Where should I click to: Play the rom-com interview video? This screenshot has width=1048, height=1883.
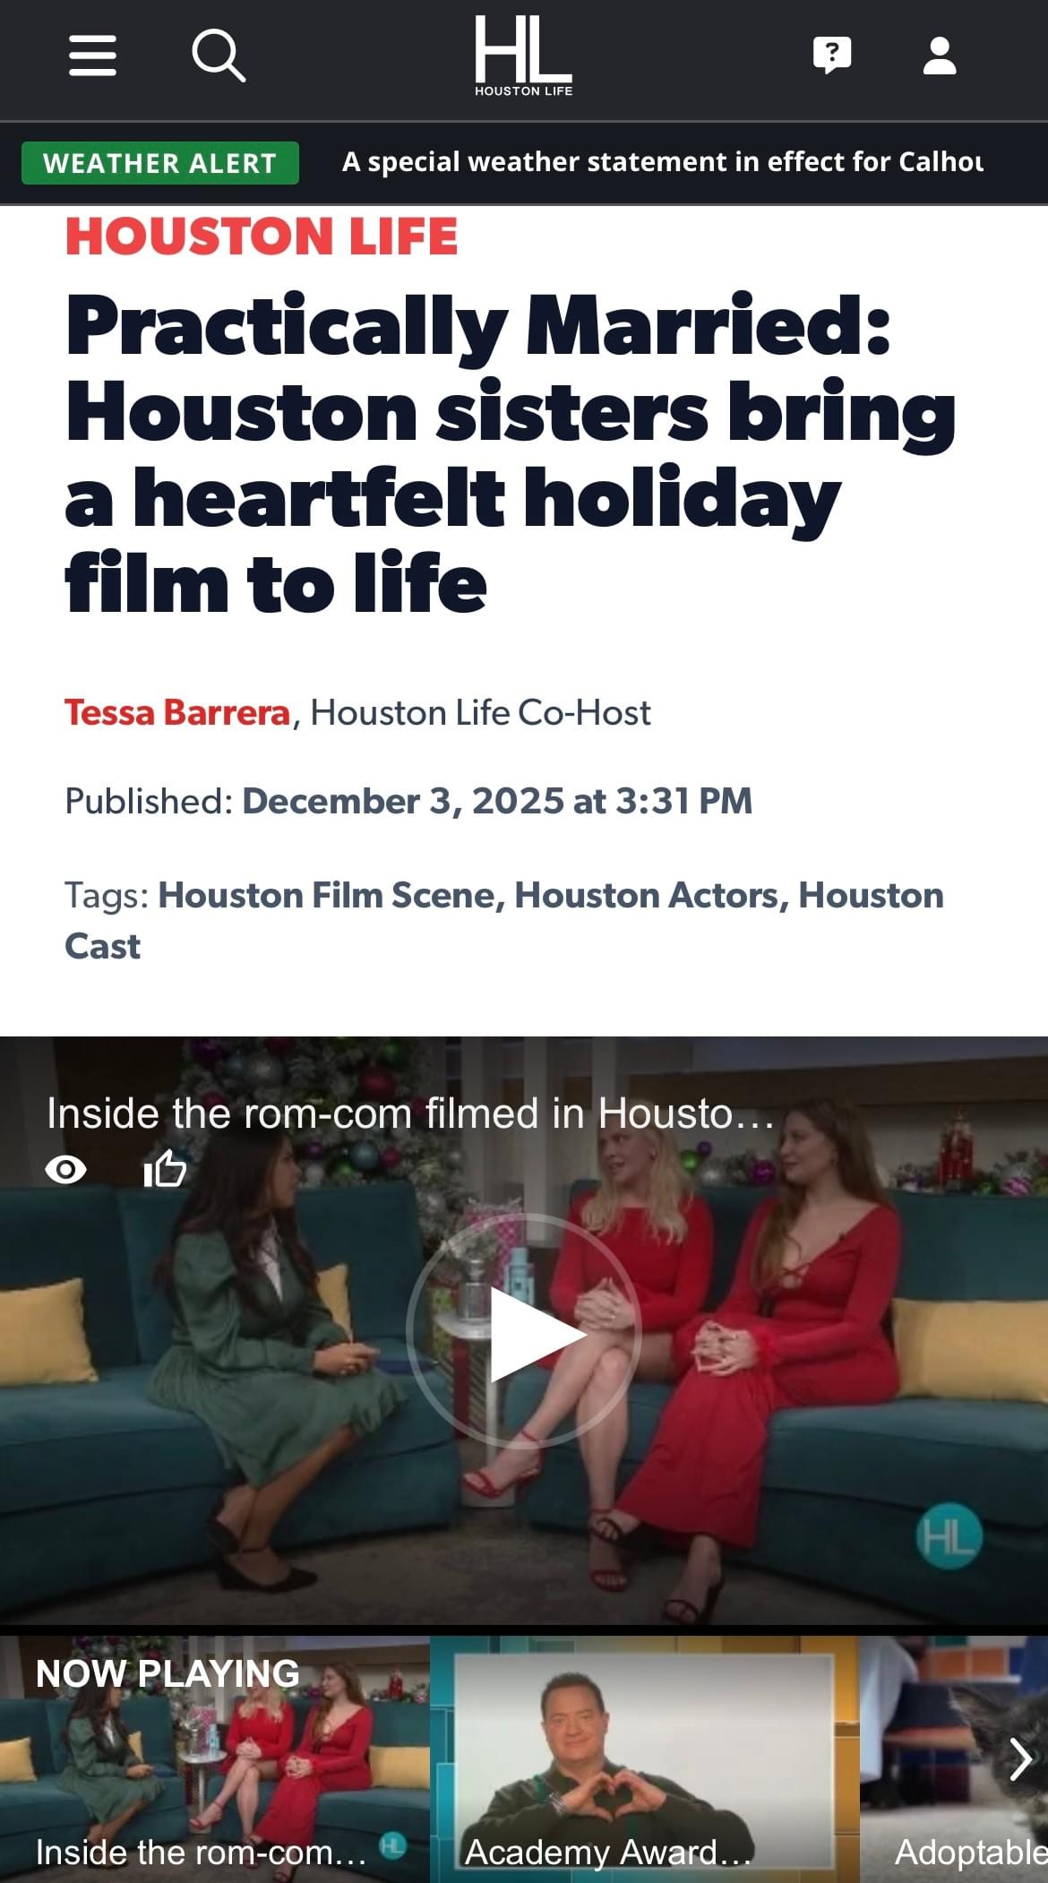tap(523, 1334)
